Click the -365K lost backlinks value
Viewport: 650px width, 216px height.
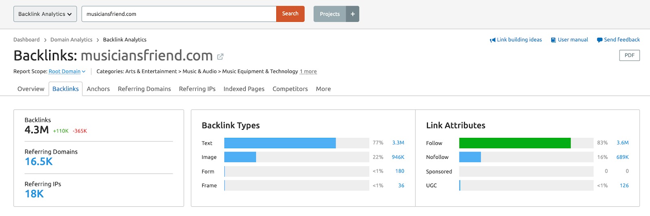point(80,131)
